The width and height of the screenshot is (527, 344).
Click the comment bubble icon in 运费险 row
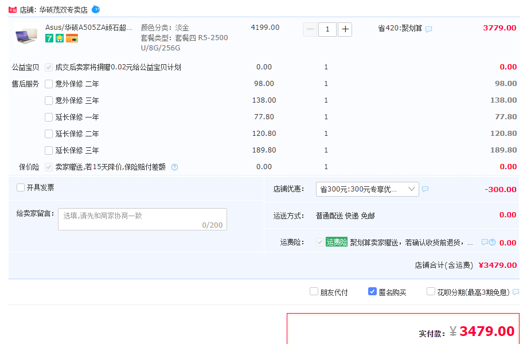pyautogui.click(x=485, y=242)
